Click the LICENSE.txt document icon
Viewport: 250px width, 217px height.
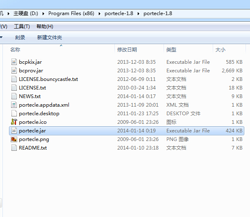[14, 87]
